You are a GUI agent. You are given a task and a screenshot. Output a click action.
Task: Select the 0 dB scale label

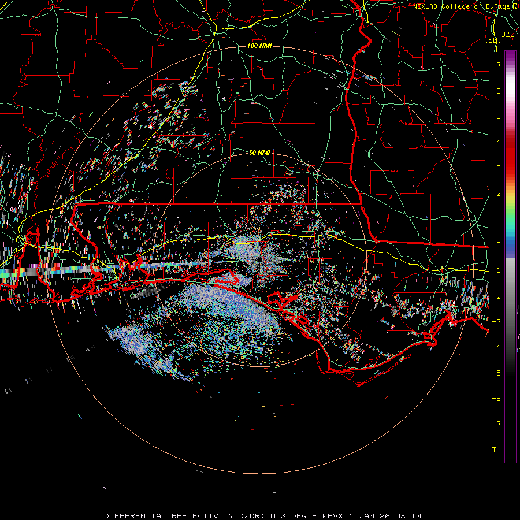click(x=499, y=245)
